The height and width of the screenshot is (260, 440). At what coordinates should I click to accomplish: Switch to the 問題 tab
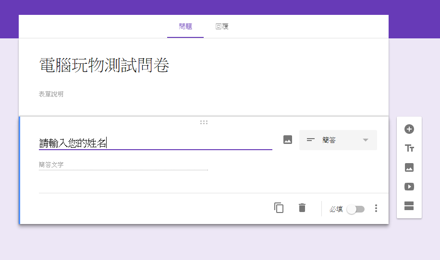pos(185,26)
